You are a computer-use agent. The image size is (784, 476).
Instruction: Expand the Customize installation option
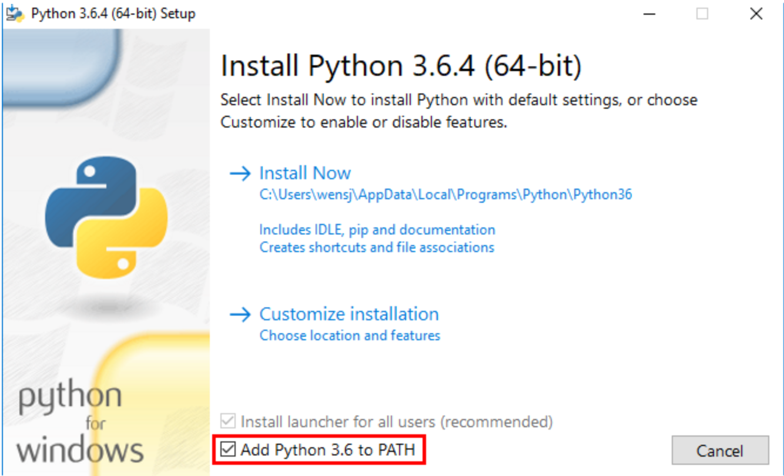349,314
